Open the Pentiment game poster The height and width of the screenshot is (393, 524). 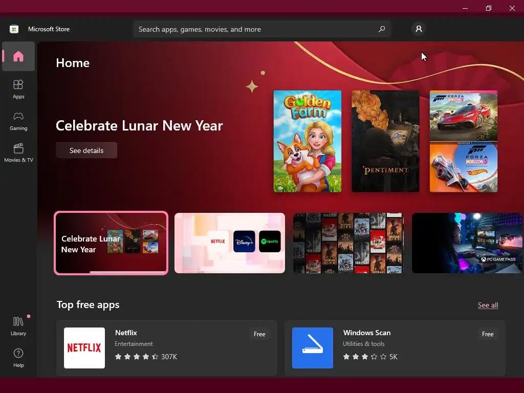point(385,141)
